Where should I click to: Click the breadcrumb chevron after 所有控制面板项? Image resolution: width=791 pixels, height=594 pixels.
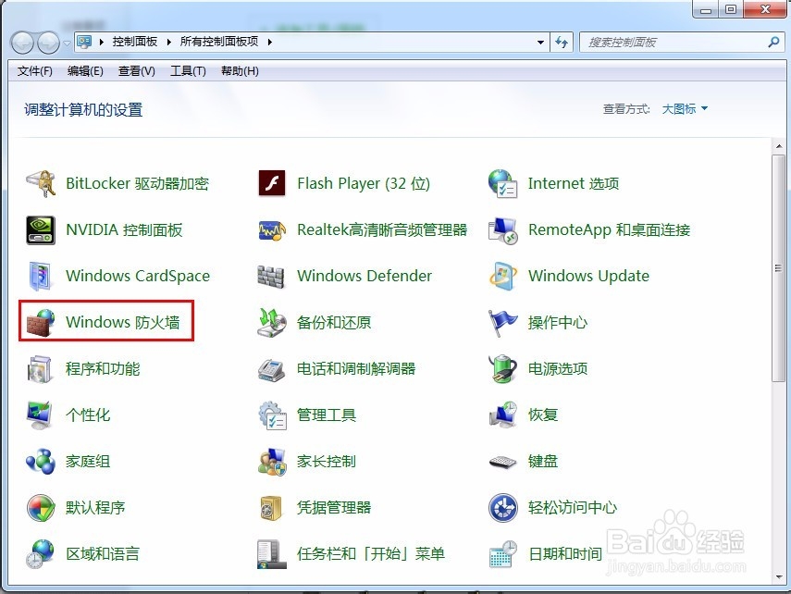pos(268,41)
